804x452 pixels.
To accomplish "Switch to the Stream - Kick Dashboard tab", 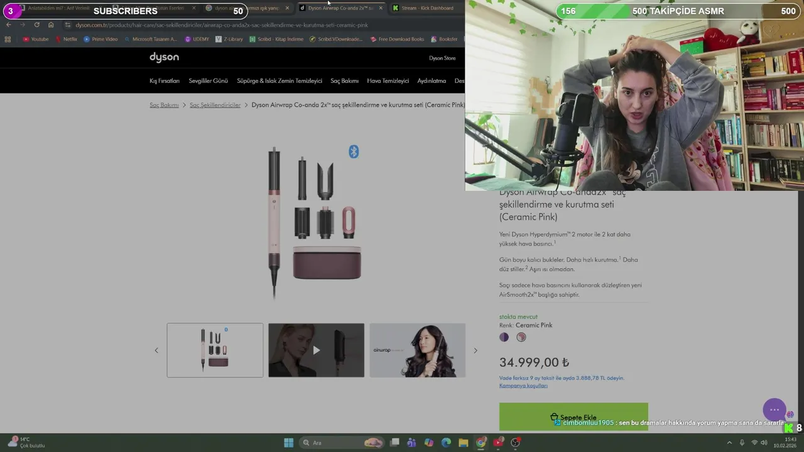I will click(424, 8).
